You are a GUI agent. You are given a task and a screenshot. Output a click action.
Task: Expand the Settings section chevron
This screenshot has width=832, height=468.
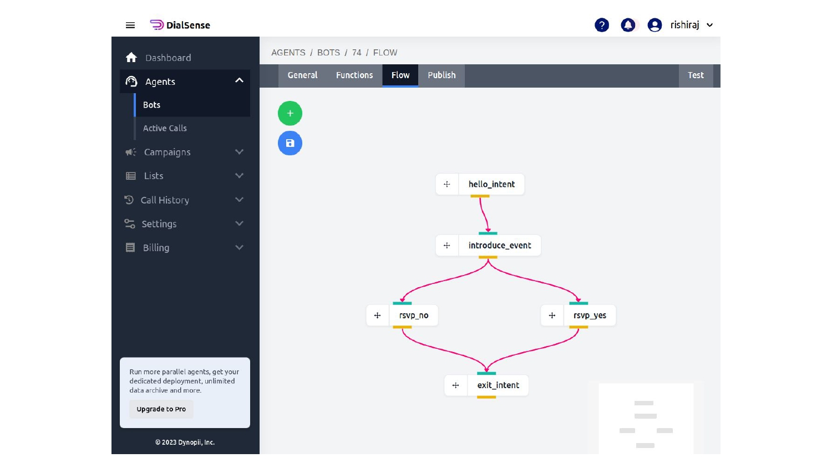pyautogui.click(x=239, y=223)
